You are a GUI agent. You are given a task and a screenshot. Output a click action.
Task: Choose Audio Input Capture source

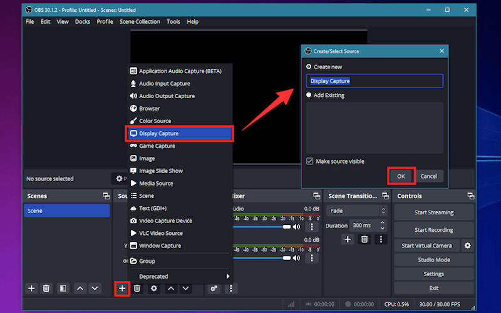click(x=180, y=84)
